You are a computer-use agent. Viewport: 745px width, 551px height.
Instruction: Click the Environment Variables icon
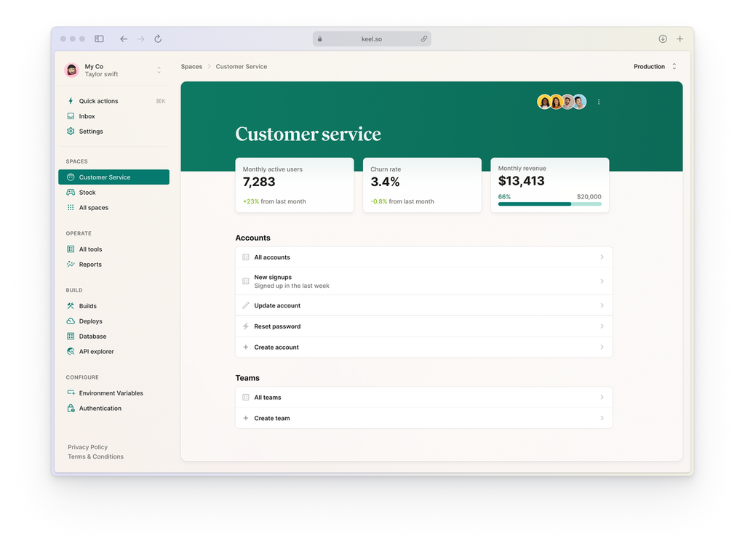71,393
